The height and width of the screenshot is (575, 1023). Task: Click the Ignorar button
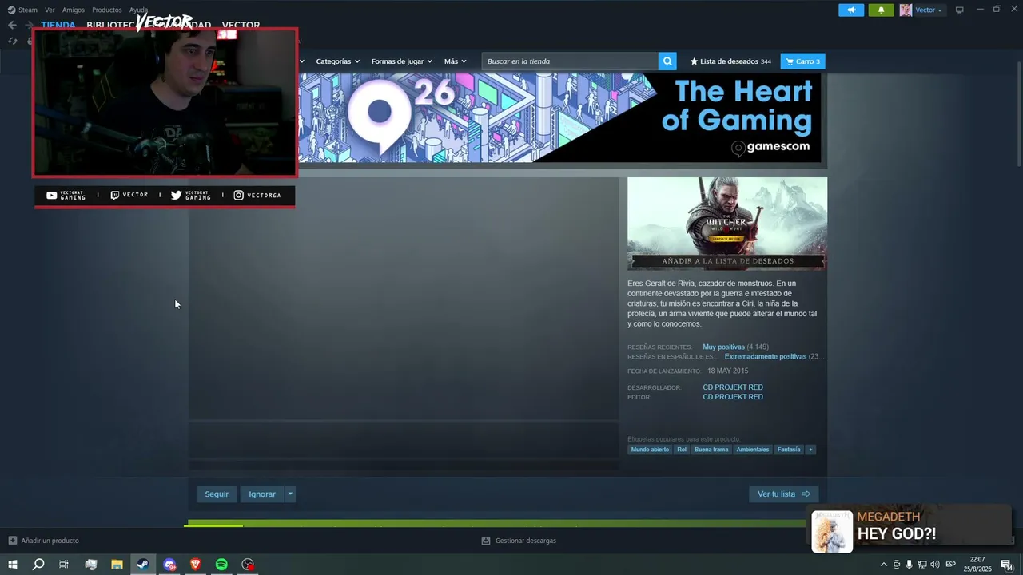tap(262, 494)
